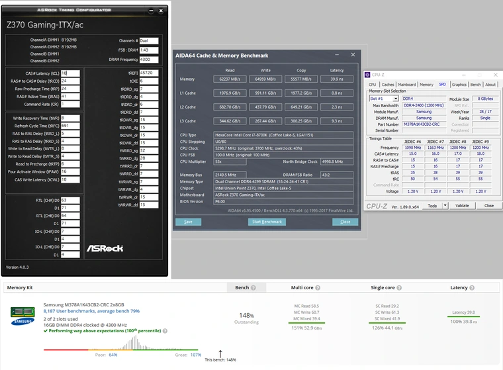Open the Graphics tab in CPU-Z
Image resolution: width=503 pixels, height=370 pixels.
click(x=459, y=85)
